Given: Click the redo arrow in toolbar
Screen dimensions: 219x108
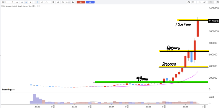Looking at the screenshot, I should pos(69,2).
